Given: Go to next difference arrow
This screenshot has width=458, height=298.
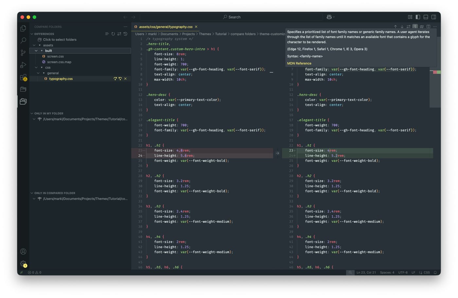Looking at the screenshot, I should click(x=402, y=27).
